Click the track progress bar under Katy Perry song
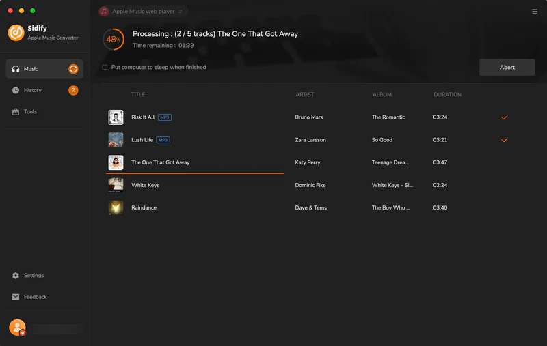The image size is (547, 346). 195,173
